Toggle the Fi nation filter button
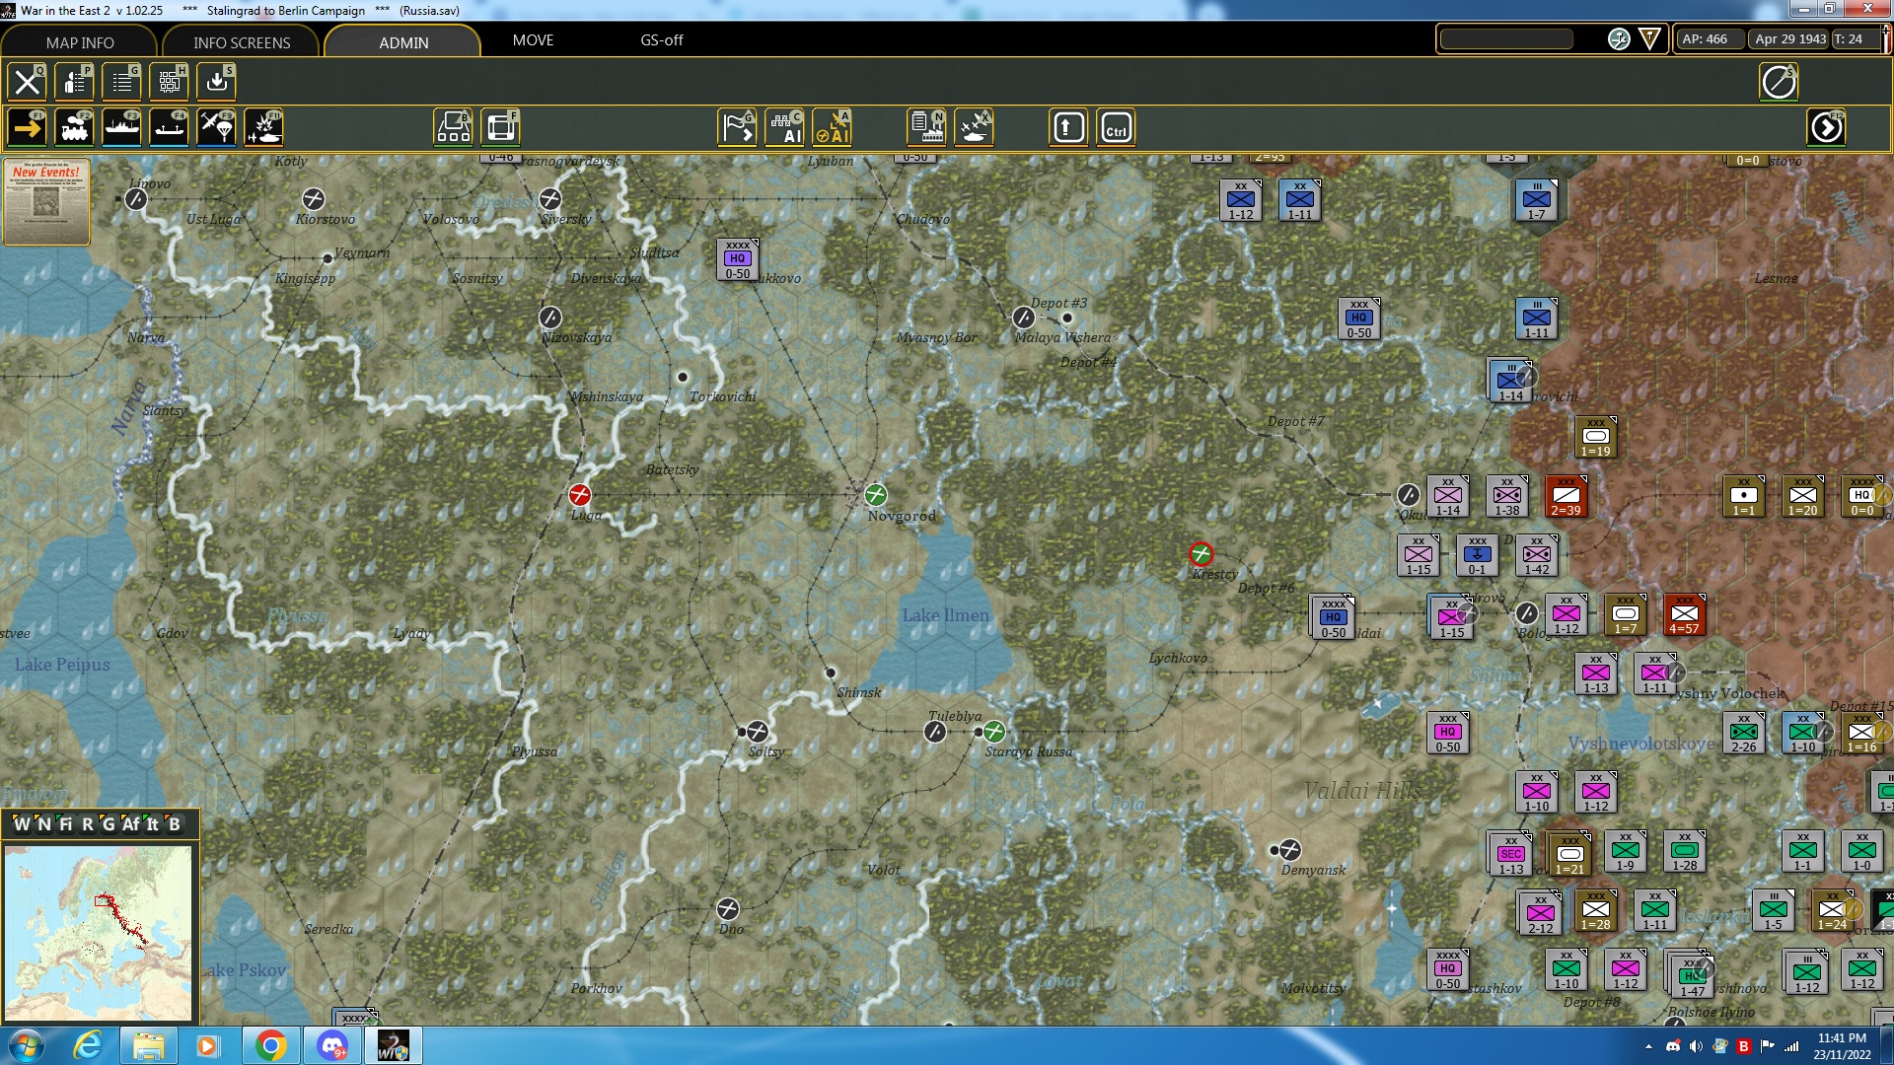The height and width of the screenshot is (1065, 1894). point(65,824)
